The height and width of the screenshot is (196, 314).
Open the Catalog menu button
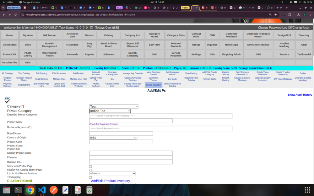[x=109, y=35]
